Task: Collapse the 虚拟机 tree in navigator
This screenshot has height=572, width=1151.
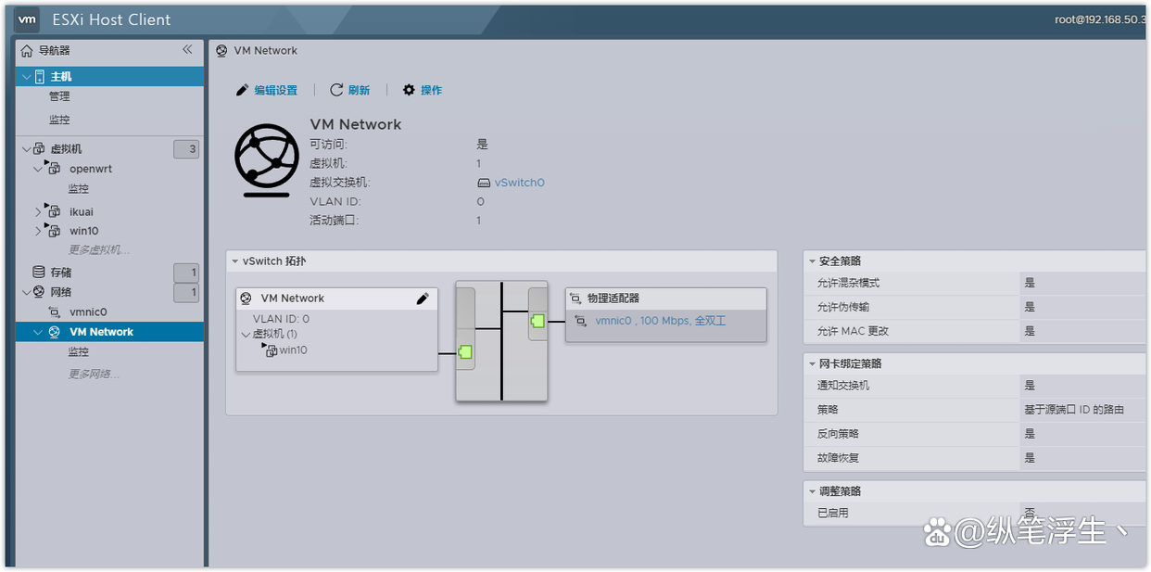Action: coord(26,148)
